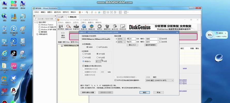Click the VMware stretch guest display icon
Viewport: 230px width, 103px height.
(x=125, y=12)
